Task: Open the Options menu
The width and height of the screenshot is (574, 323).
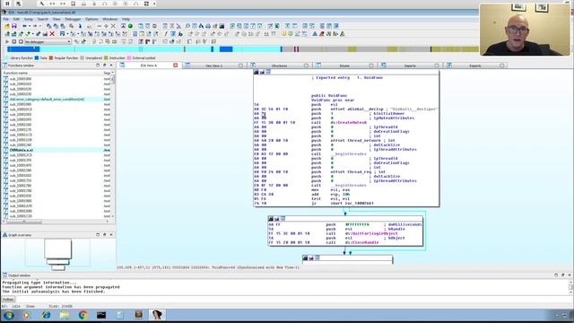Action: point(91,19)
